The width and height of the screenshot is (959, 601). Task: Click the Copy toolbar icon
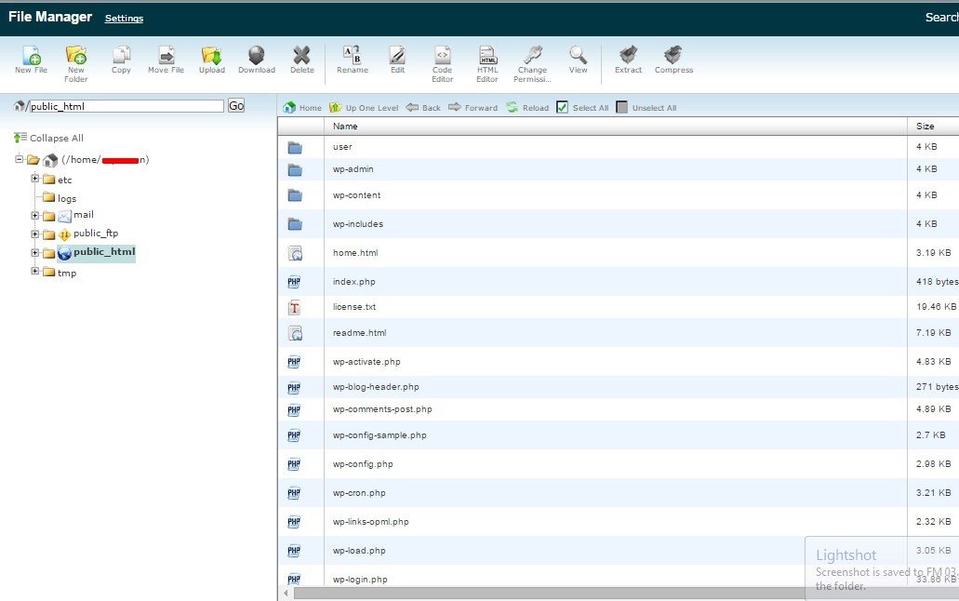[x=121, y=60]
